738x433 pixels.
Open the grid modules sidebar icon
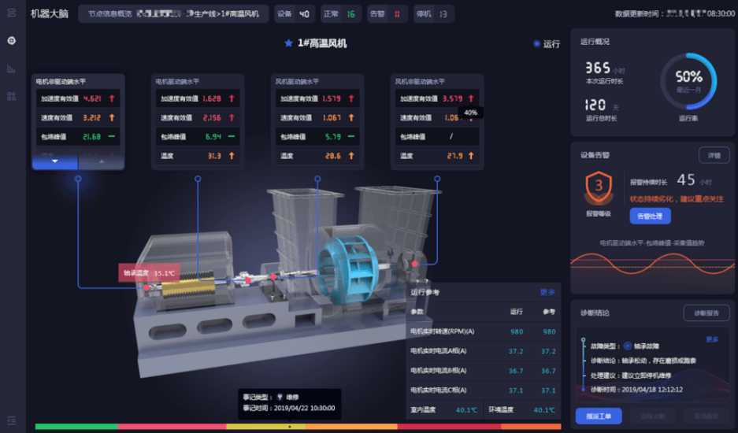[x=12, y=96]
